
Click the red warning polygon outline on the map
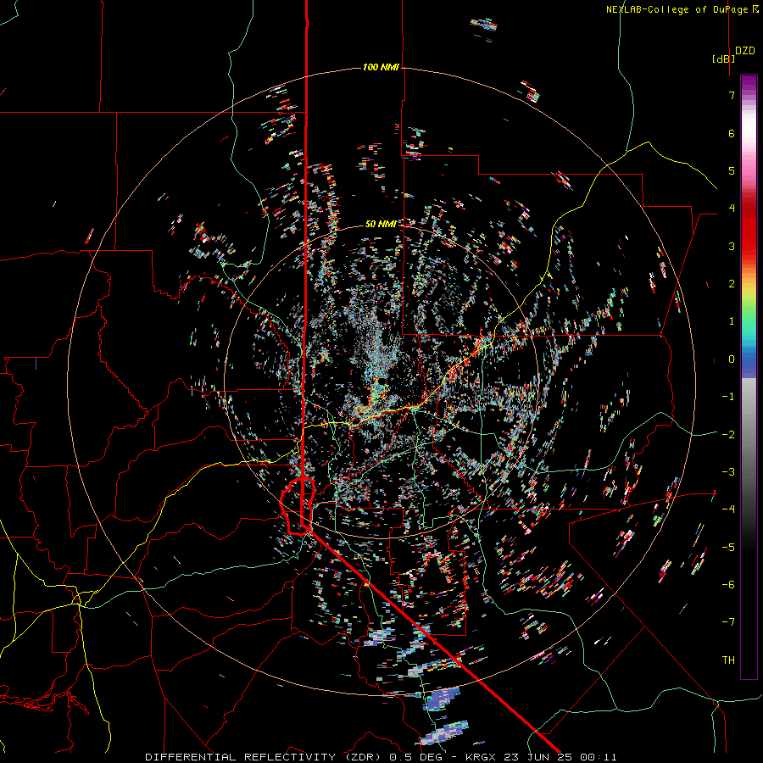click(298, 506)
